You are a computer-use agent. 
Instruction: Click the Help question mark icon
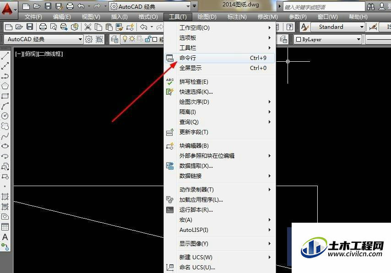pos(289,27)
